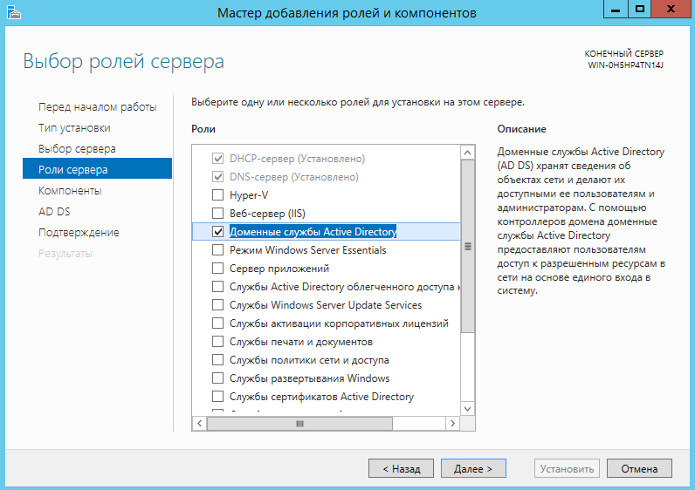Click the Назад button
695x490 pixels.
[401, 468]
